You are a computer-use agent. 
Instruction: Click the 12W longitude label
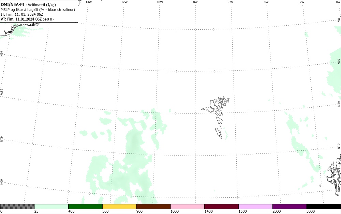pos(124,2)
